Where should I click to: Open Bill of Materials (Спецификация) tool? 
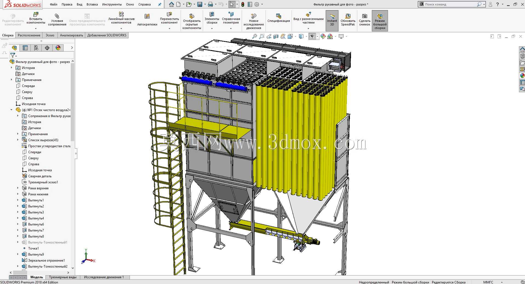click(x=278, y=18)
